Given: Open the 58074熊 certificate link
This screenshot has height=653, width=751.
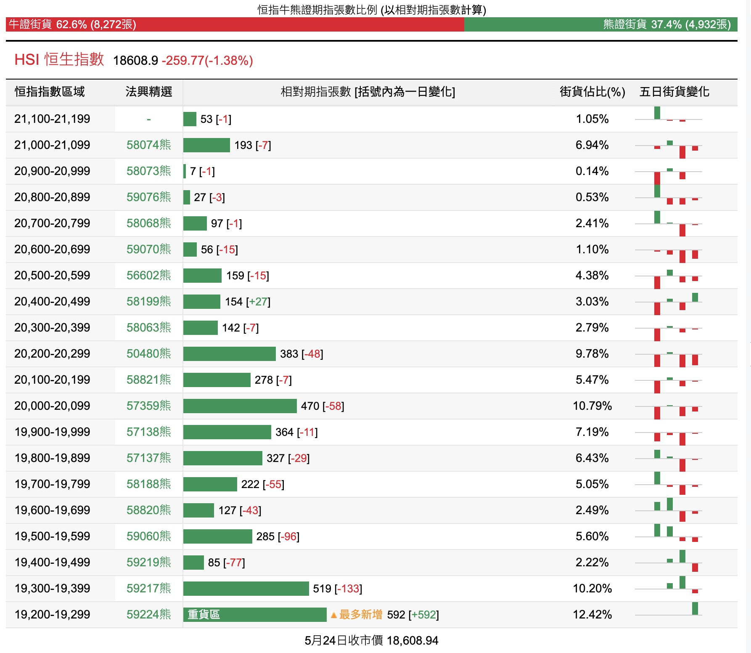Looking at the screenshot, I should click(x=148, y=145).
